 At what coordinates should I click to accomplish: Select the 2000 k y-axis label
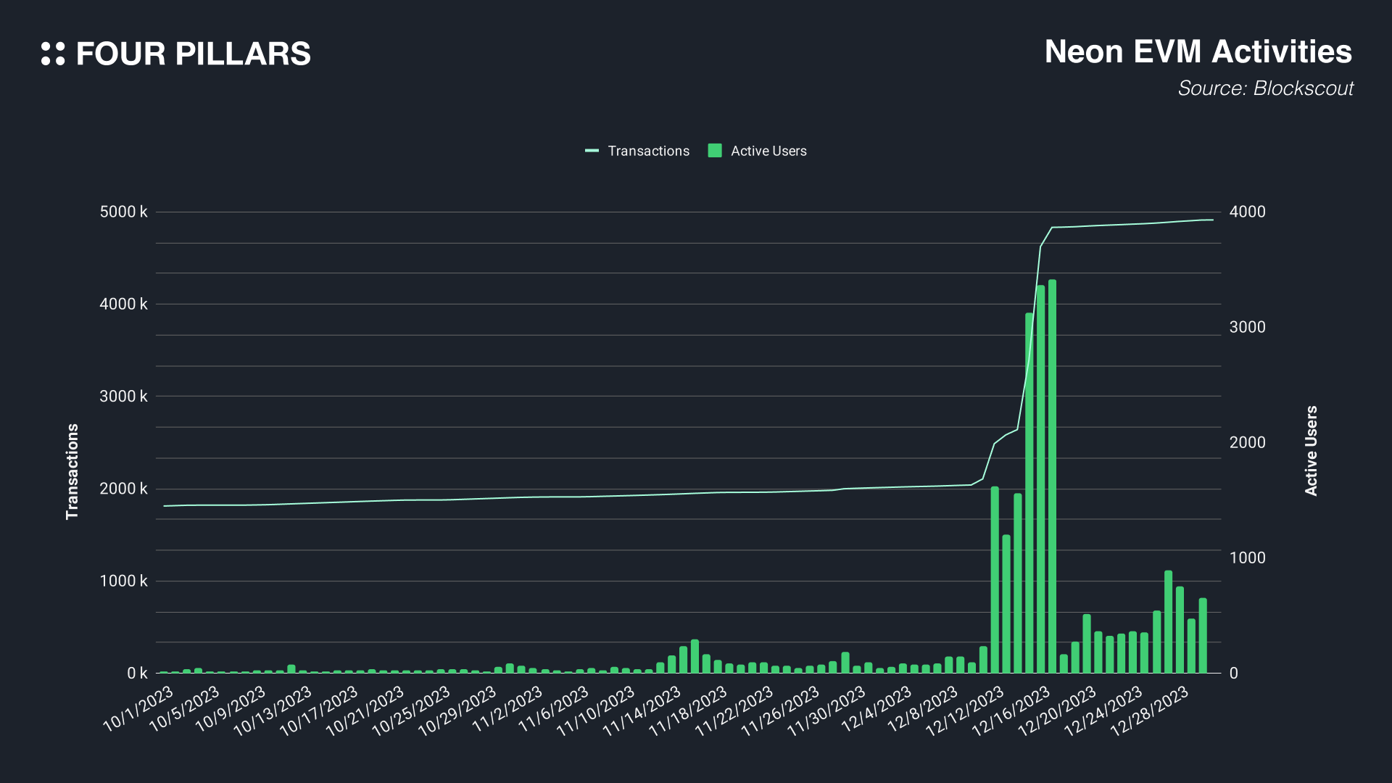(123, 489)
